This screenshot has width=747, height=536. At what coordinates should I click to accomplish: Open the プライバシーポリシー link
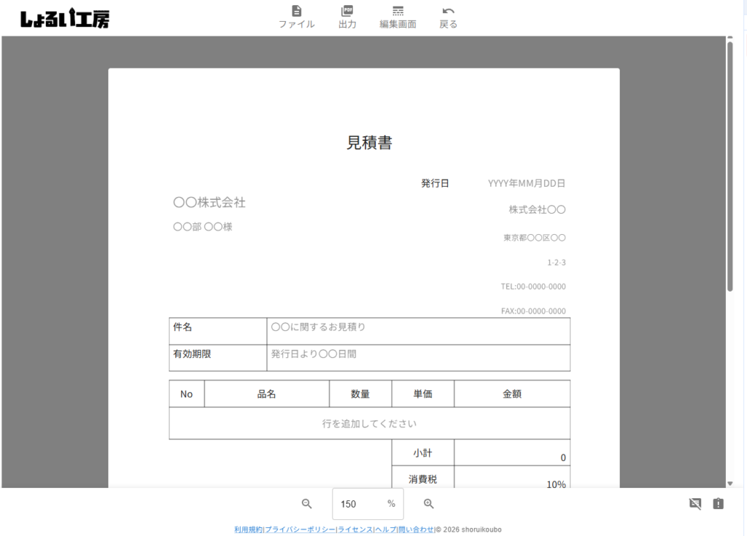coord(300,529)
